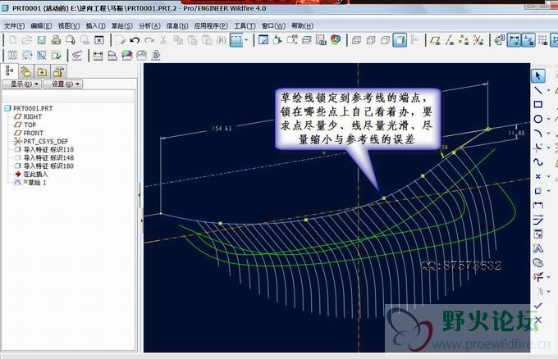Open the View menu (视图)
This screenshot has width=558, height=359.
[69, 25]
